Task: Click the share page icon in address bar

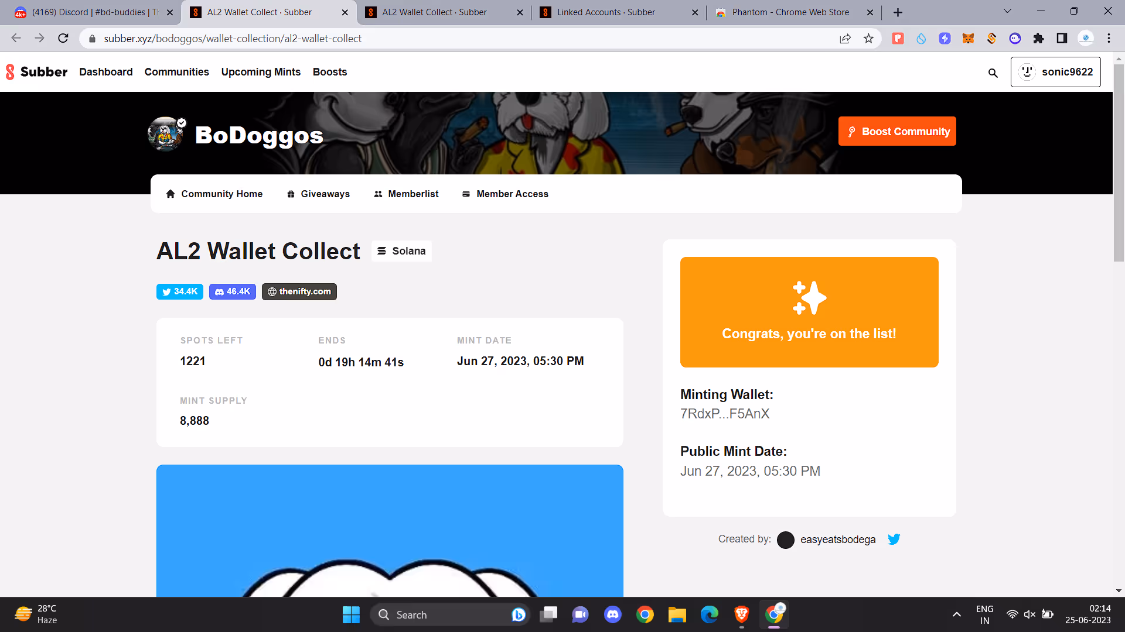Action: [x=845, y=39]
